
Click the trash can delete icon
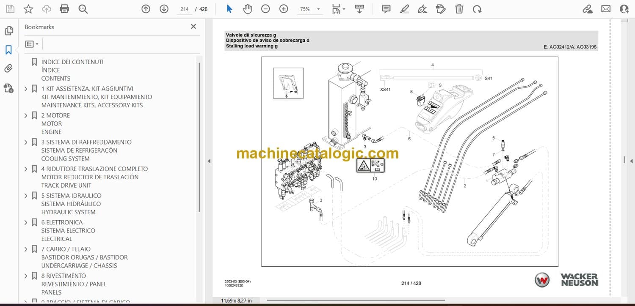459,9
